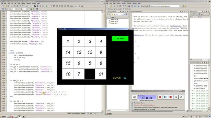
Task: Click the cell multiply value field showing 1.1
Action: click(23, 9)
